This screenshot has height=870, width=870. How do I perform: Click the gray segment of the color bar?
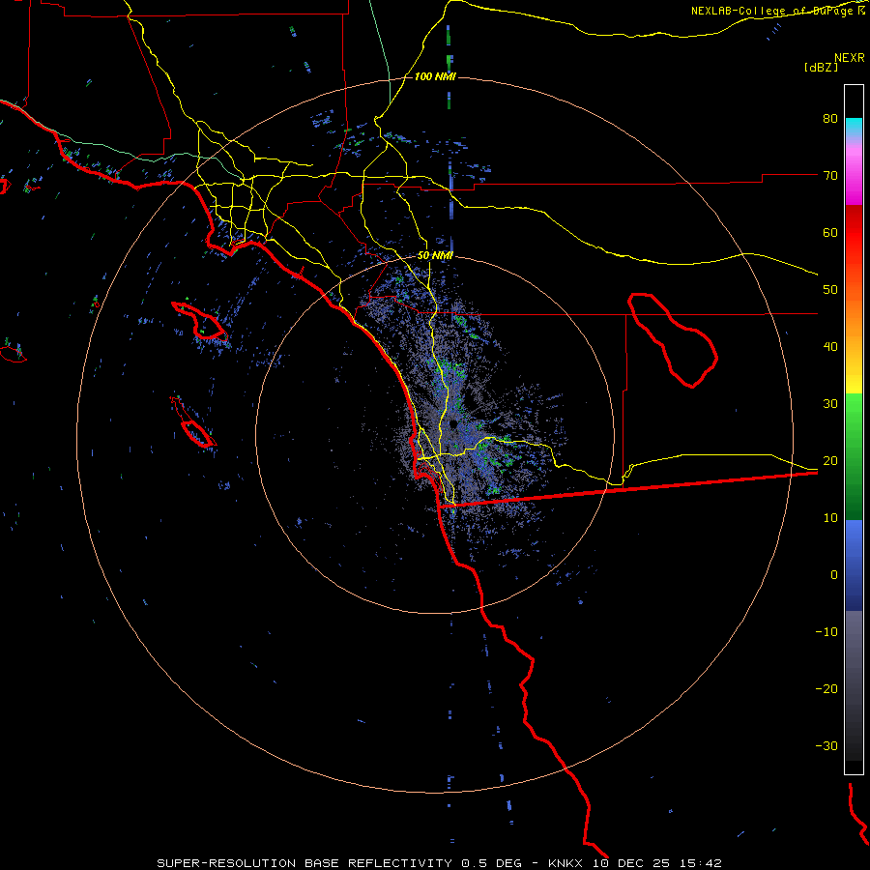click(x=854, y=685)
